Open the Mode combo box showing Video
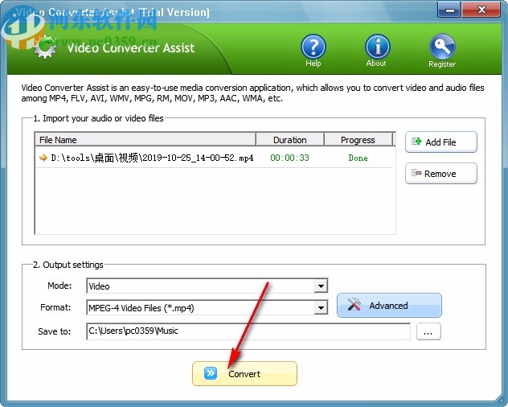508x407 pixels. click(207, 286)
